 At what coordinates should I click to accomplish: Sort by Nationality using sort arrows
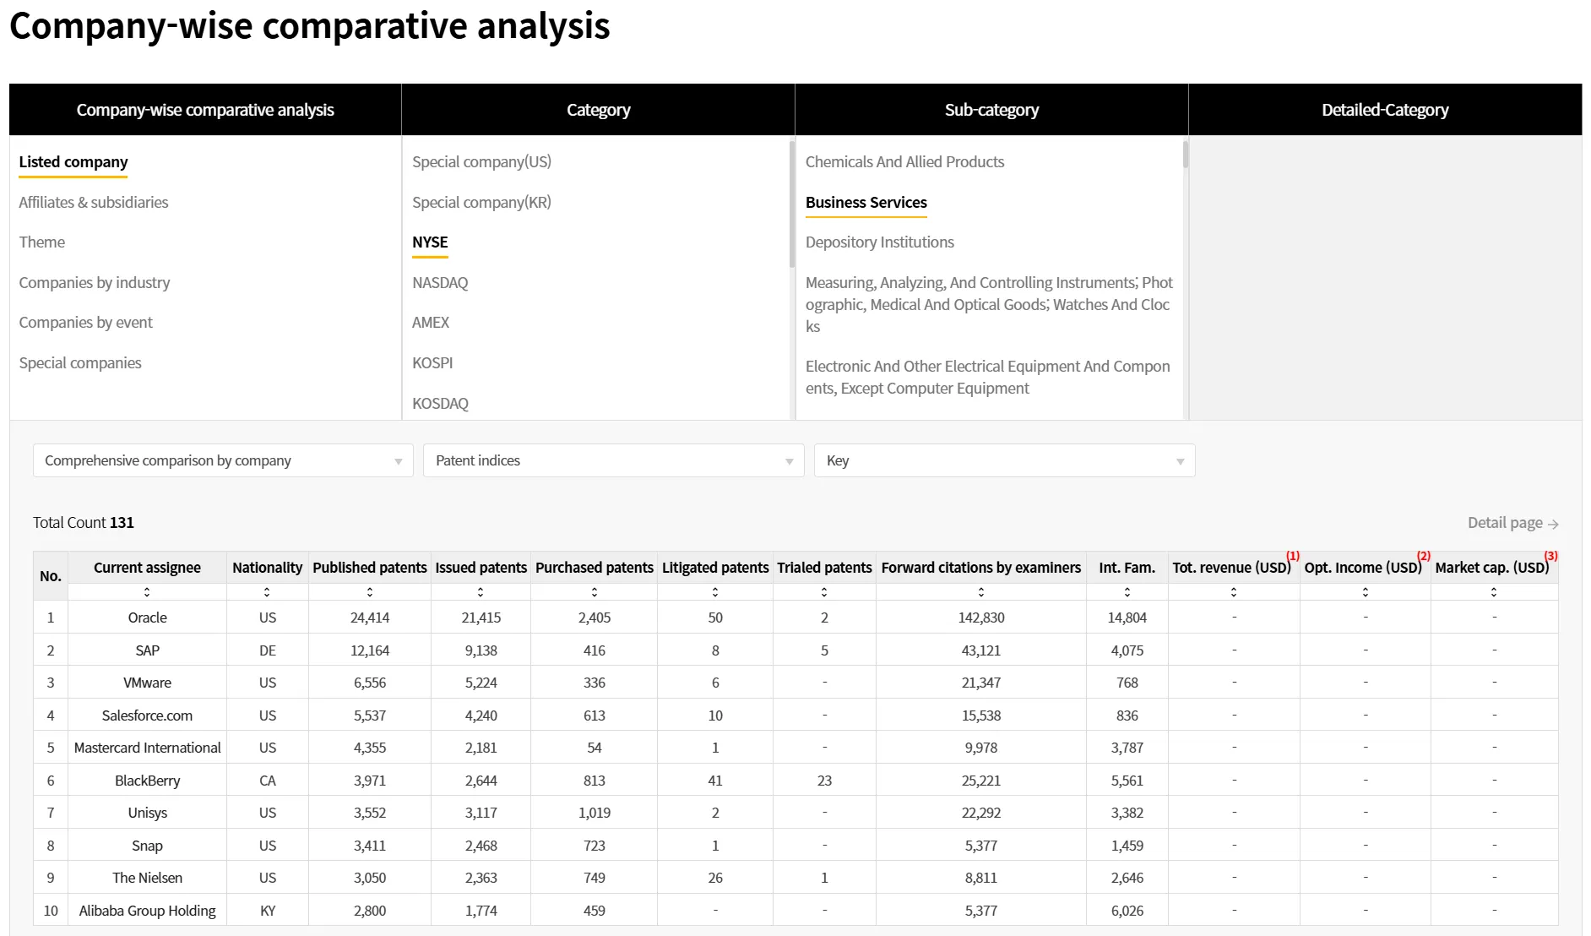tap(267, 592)
